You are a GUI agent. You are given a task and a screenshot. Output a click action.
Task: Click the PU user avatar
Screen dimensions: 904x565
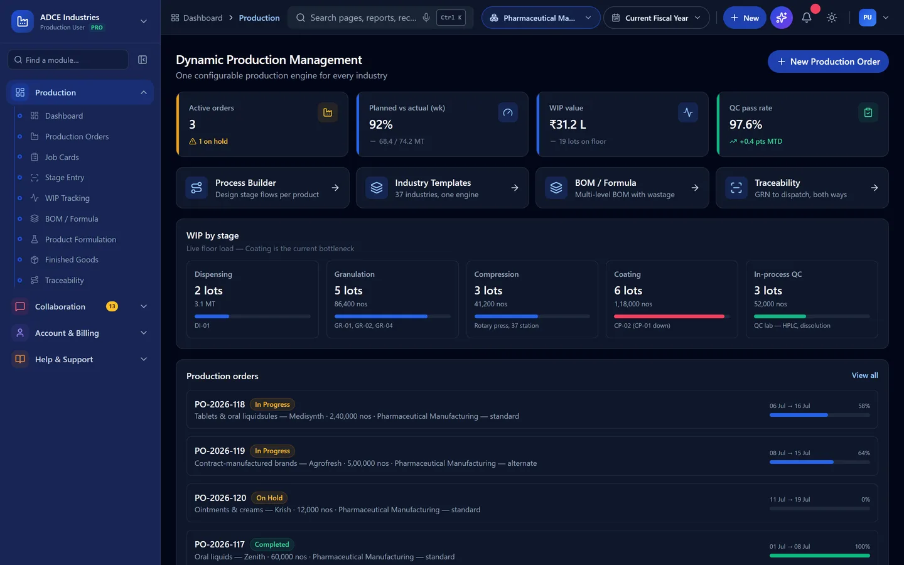[x=868, y=18]
